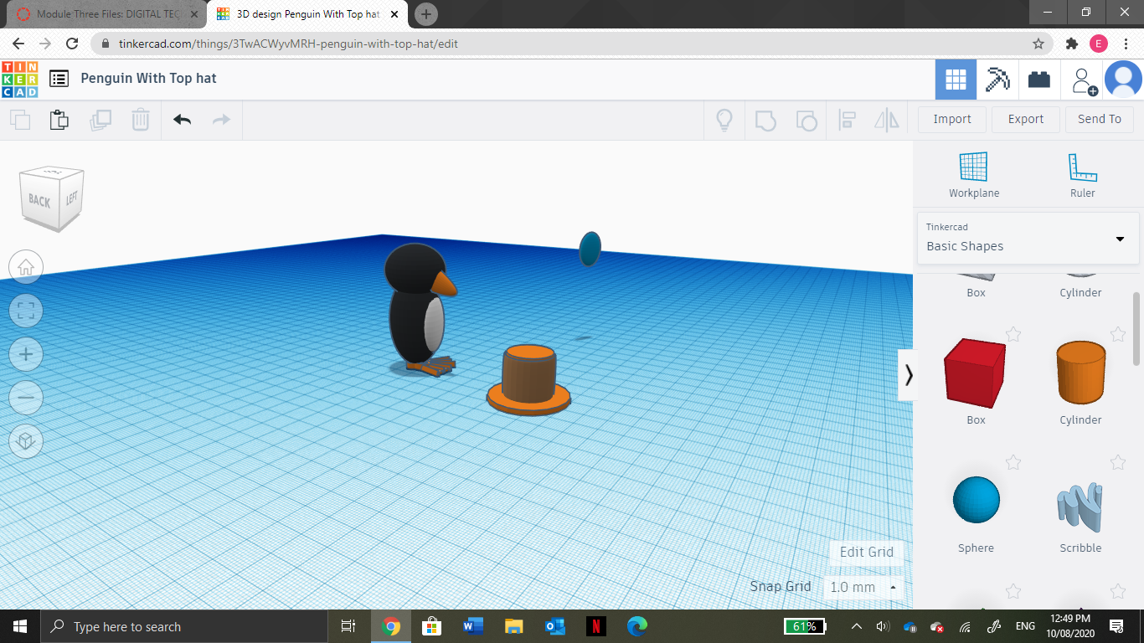Image resolution: width=1144 pixels, height=643 pixels.
Task: Click the design title Penguin With Top hat
Action: (x=148, y=78)
